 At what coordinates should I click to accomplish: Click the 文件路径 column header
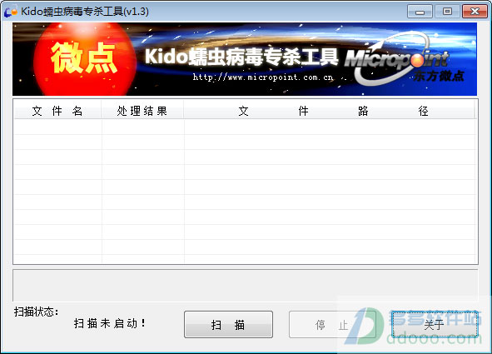point(330,111)
